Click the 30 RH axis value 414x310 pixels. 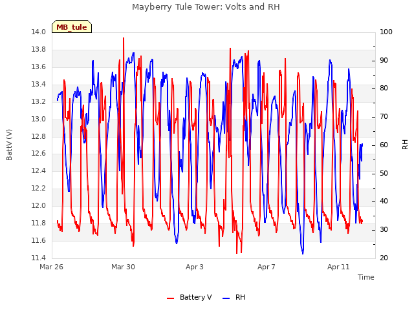[x=384, y=230]
